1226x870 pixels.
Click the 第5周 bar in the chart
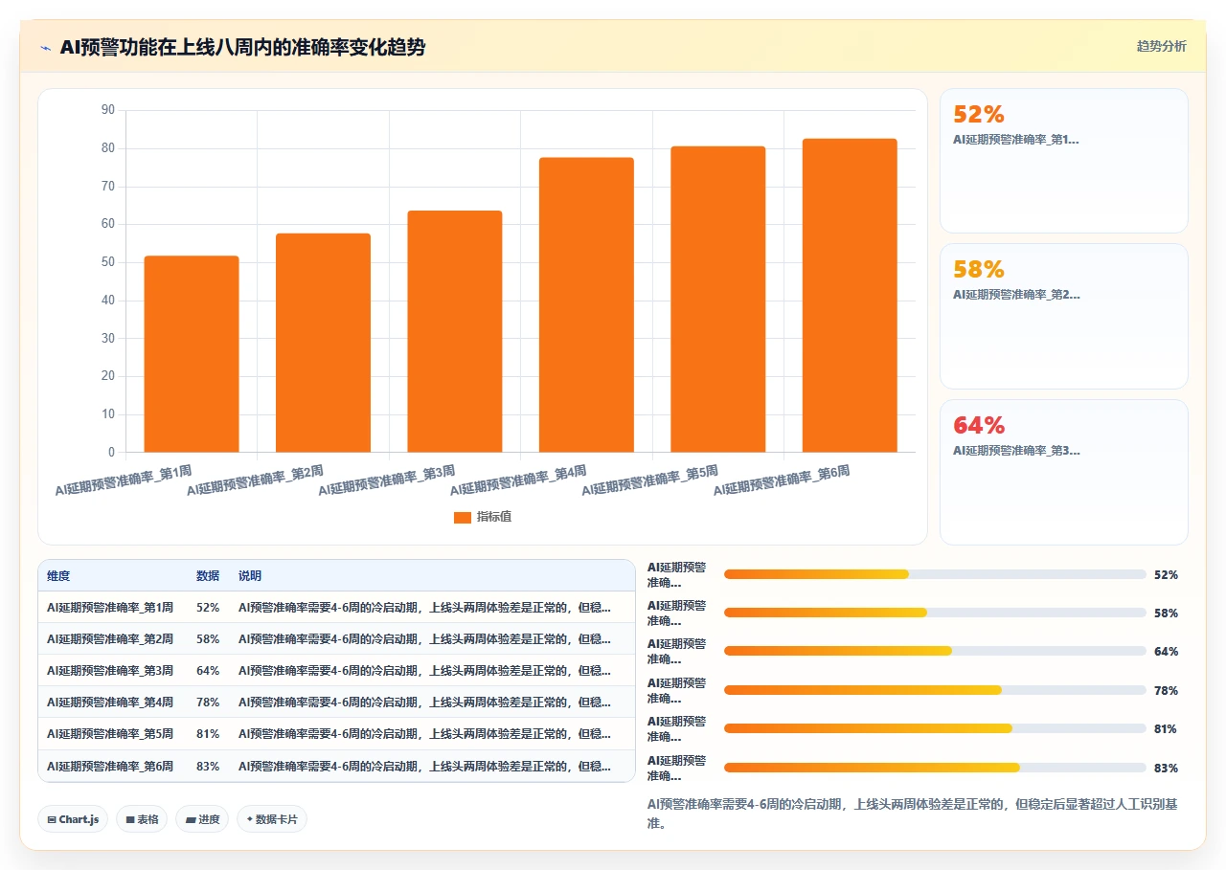tap(717, 299)
